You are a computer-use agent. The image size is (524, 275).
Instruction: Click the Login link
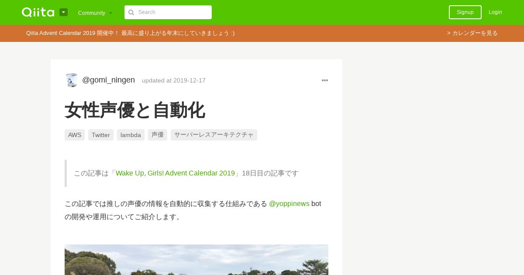(495, 12)
